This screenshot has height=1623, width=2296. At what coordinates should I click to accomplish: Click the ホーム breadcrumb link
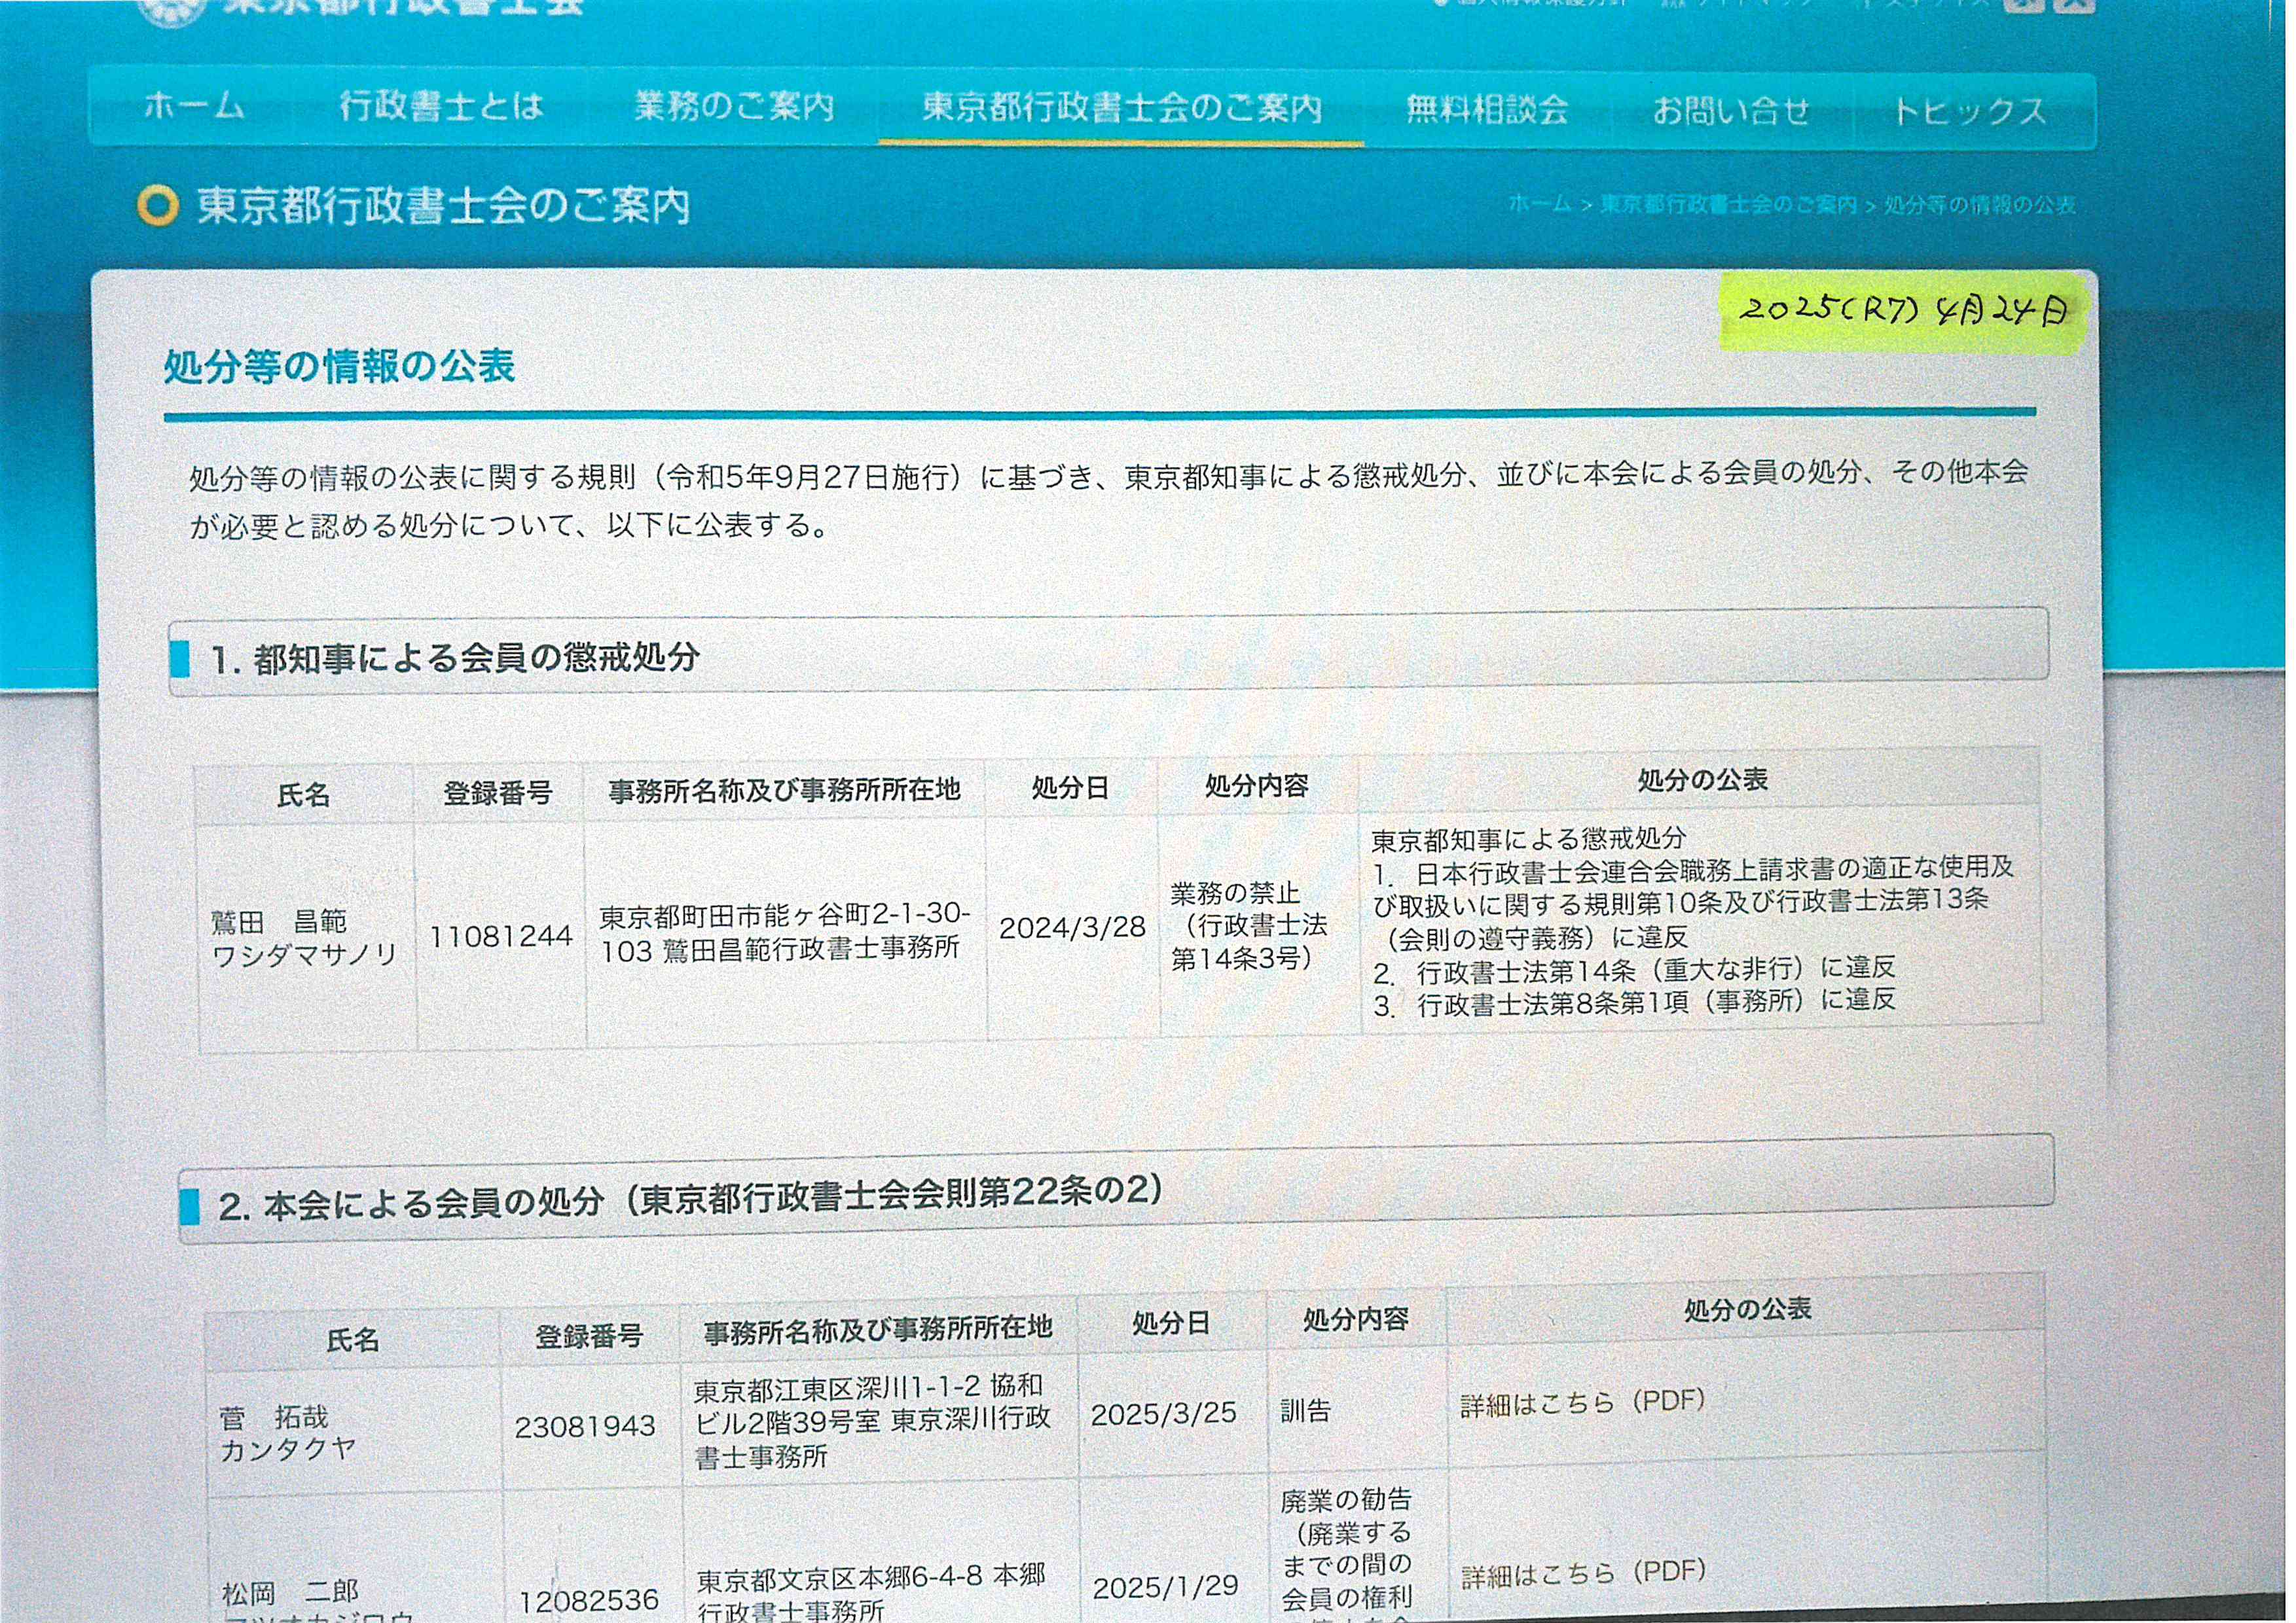pos(1540,204)
